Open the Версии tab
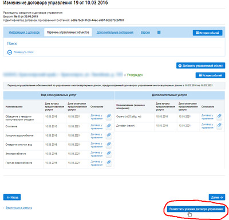This screenshot has height=220, width=229. (145, 33)
